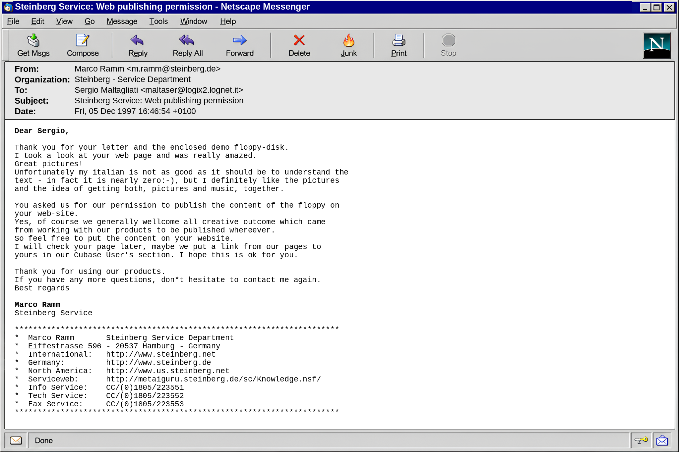Screen dimensions: 679x452
Task: Click the 'Dear Sergio,' greeting
Action: (41, 131)
